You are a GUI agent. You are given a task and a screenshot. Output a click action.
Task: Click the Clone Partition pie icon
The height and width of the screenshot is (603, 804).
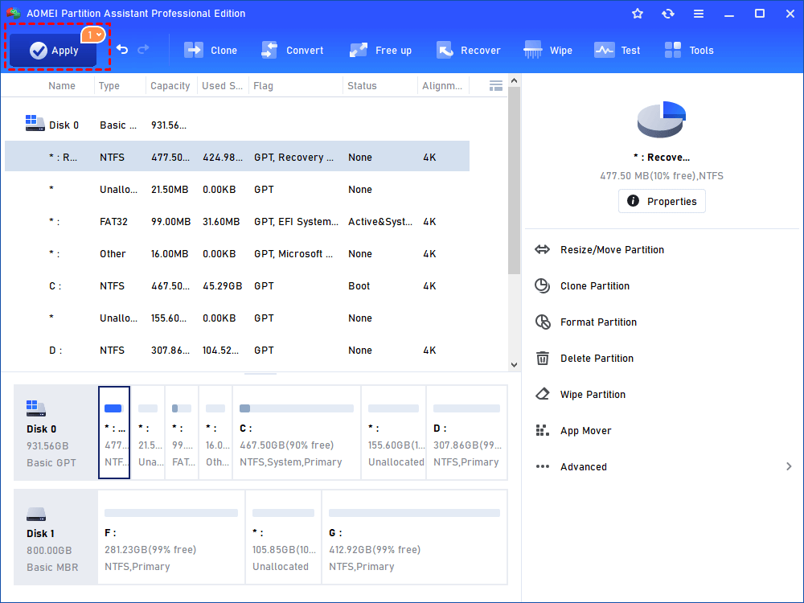tap(542, 285)
